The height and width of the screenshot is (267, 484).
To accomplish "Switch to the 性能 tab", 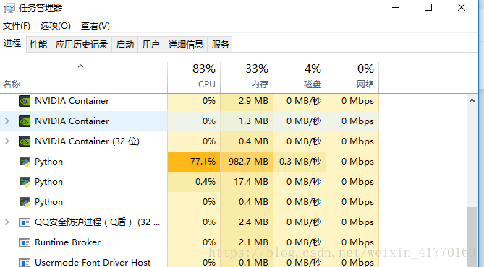I will coord(38,45).
